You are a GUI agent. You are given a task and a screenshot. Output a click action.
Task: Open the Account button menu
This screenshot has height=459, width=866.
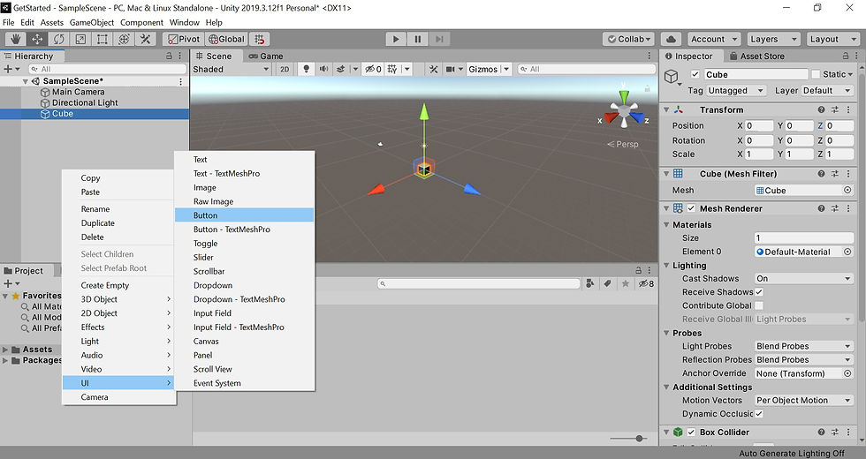[714, 39]
